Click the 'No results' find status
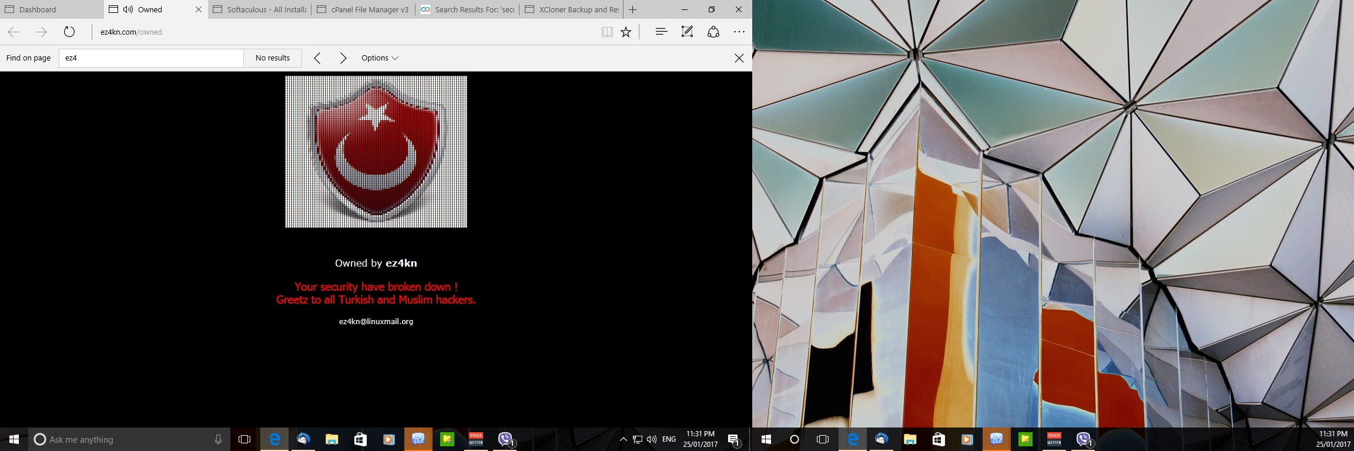1354x451 pixels. tap(273, 58)
